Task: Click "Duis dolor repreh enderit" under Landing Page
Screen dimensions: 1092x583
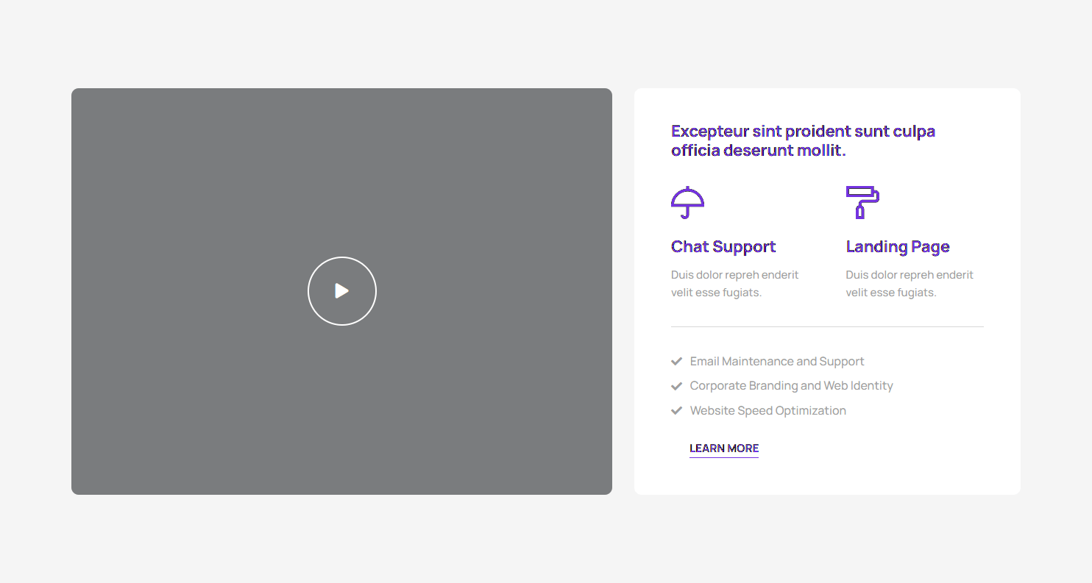Action: [910, 275]
